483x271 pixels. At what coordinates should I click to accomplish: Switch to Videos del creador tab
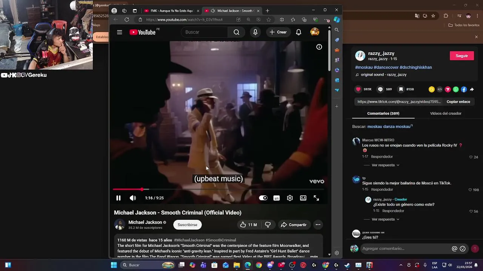(x=446, y=113)
